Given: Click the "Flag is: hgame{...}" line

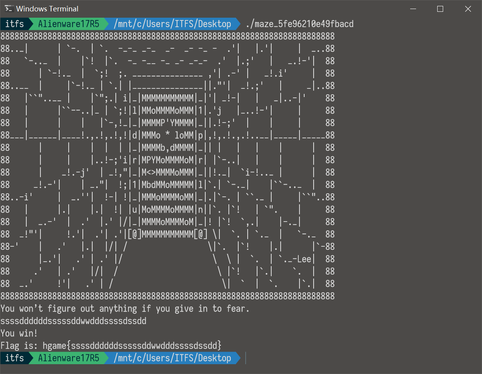Looking at the screenshot, I should (x=111, y=346).
